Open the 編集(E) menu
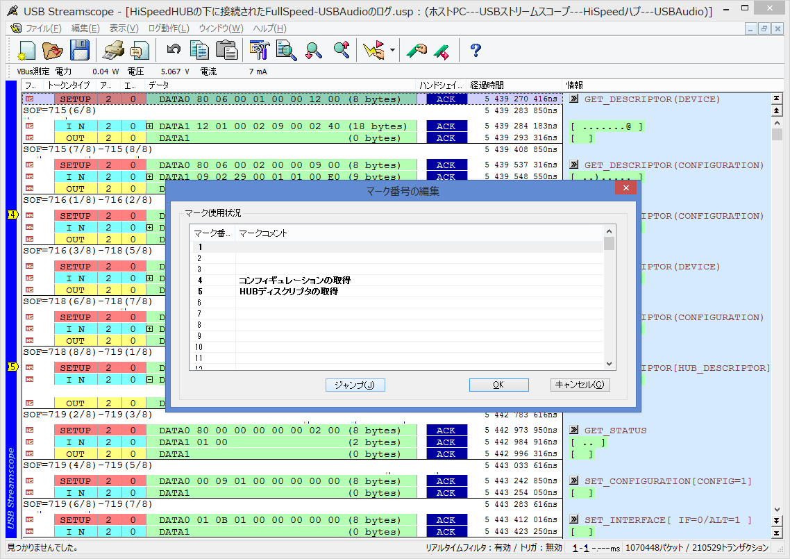Image resolution: width=790 pixels, height=559 pixels. coord(85,28)
